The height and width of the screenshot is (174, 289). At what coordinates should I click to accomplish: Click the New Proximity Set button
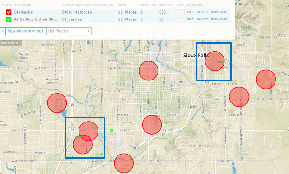click(26, 31)
